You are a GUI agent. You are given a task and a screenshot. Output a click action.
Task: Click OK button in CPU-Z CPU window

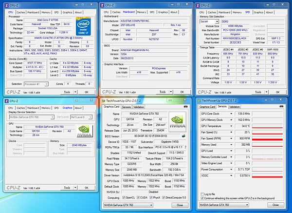[x=87, y=92]
